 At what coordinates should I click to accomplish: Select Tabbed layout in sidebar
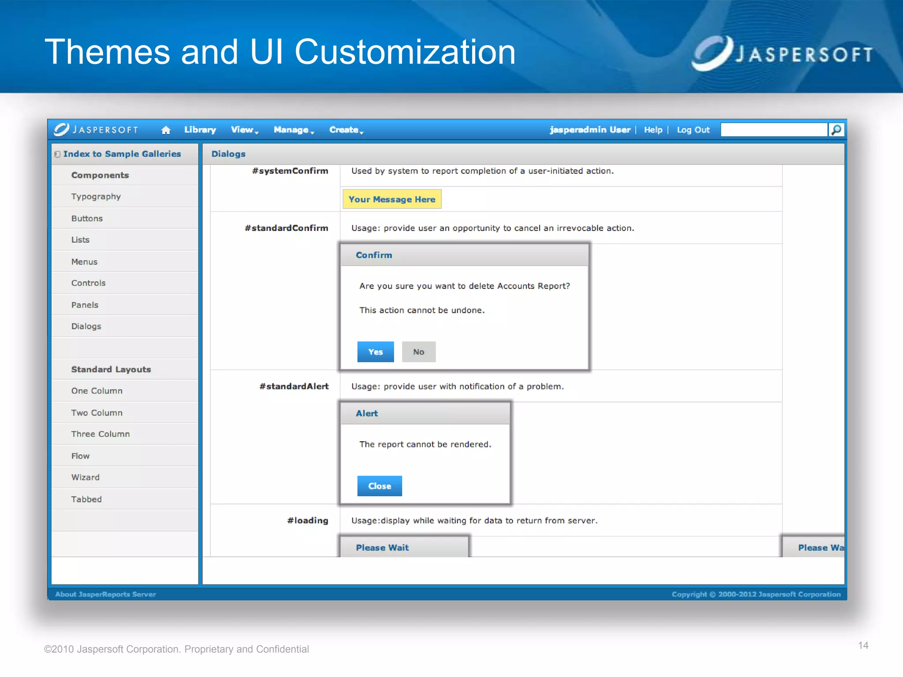pyautogui.click(x=125, y=499)
